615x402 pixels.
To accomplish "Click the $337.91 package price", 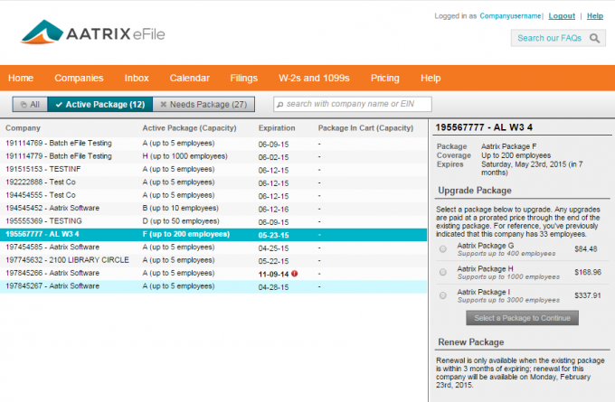I will click(588, 295).
